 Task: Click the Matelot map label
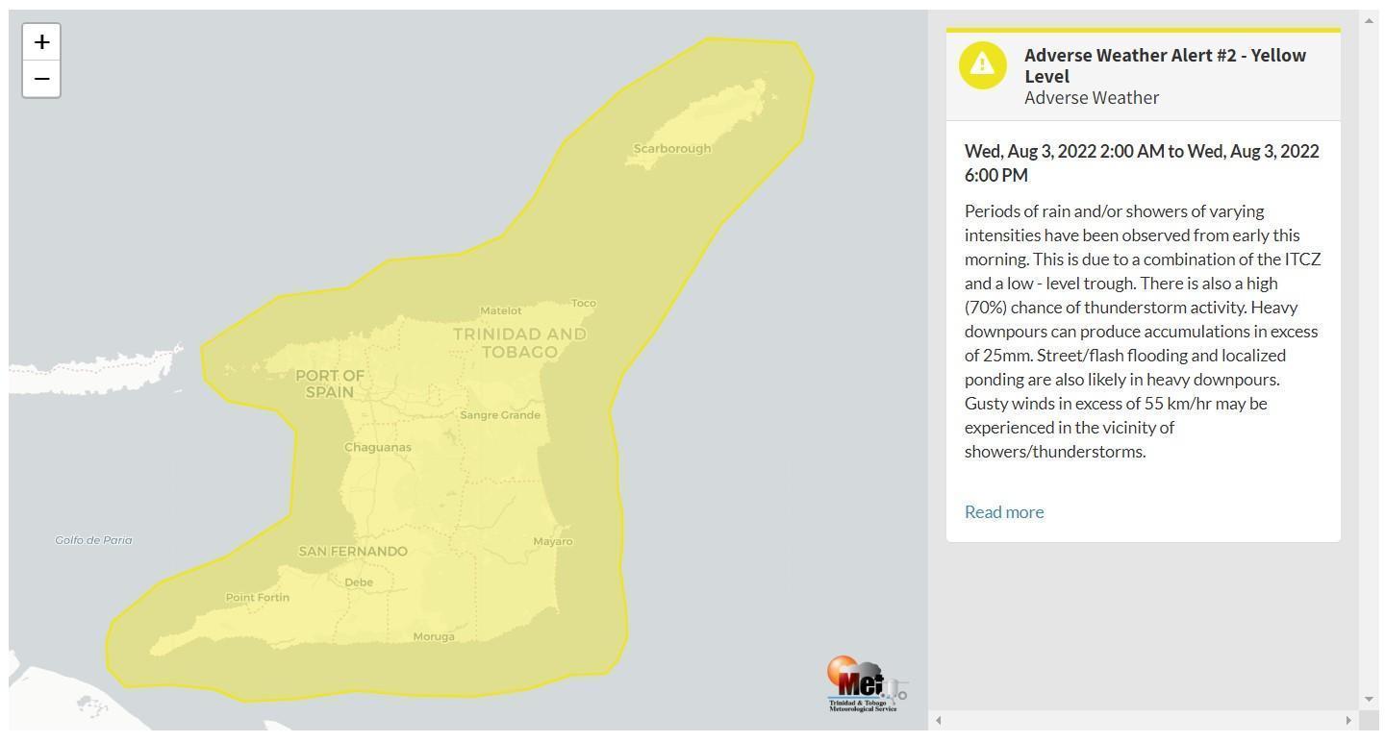tap(501, 310)
